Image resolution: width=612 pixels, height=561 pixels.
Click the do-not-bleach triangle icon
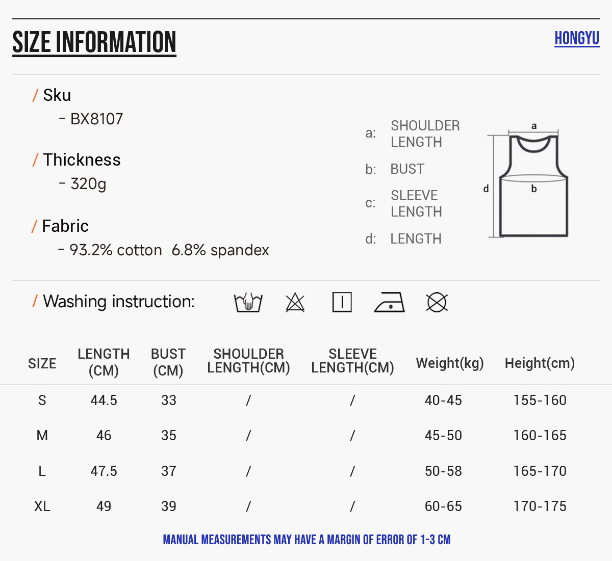pyautogui.click(x=295, y=303)
